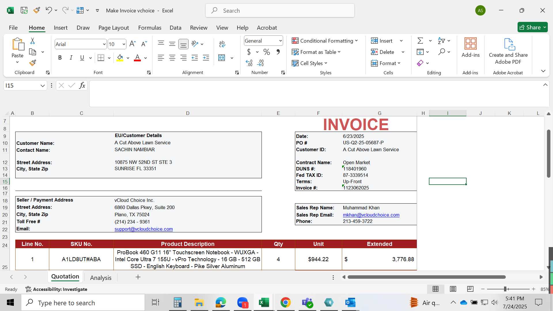Open support@vcloudchoice.com email link
The image size is (553, 311).
pyautogui.click(x=143, y=229)
